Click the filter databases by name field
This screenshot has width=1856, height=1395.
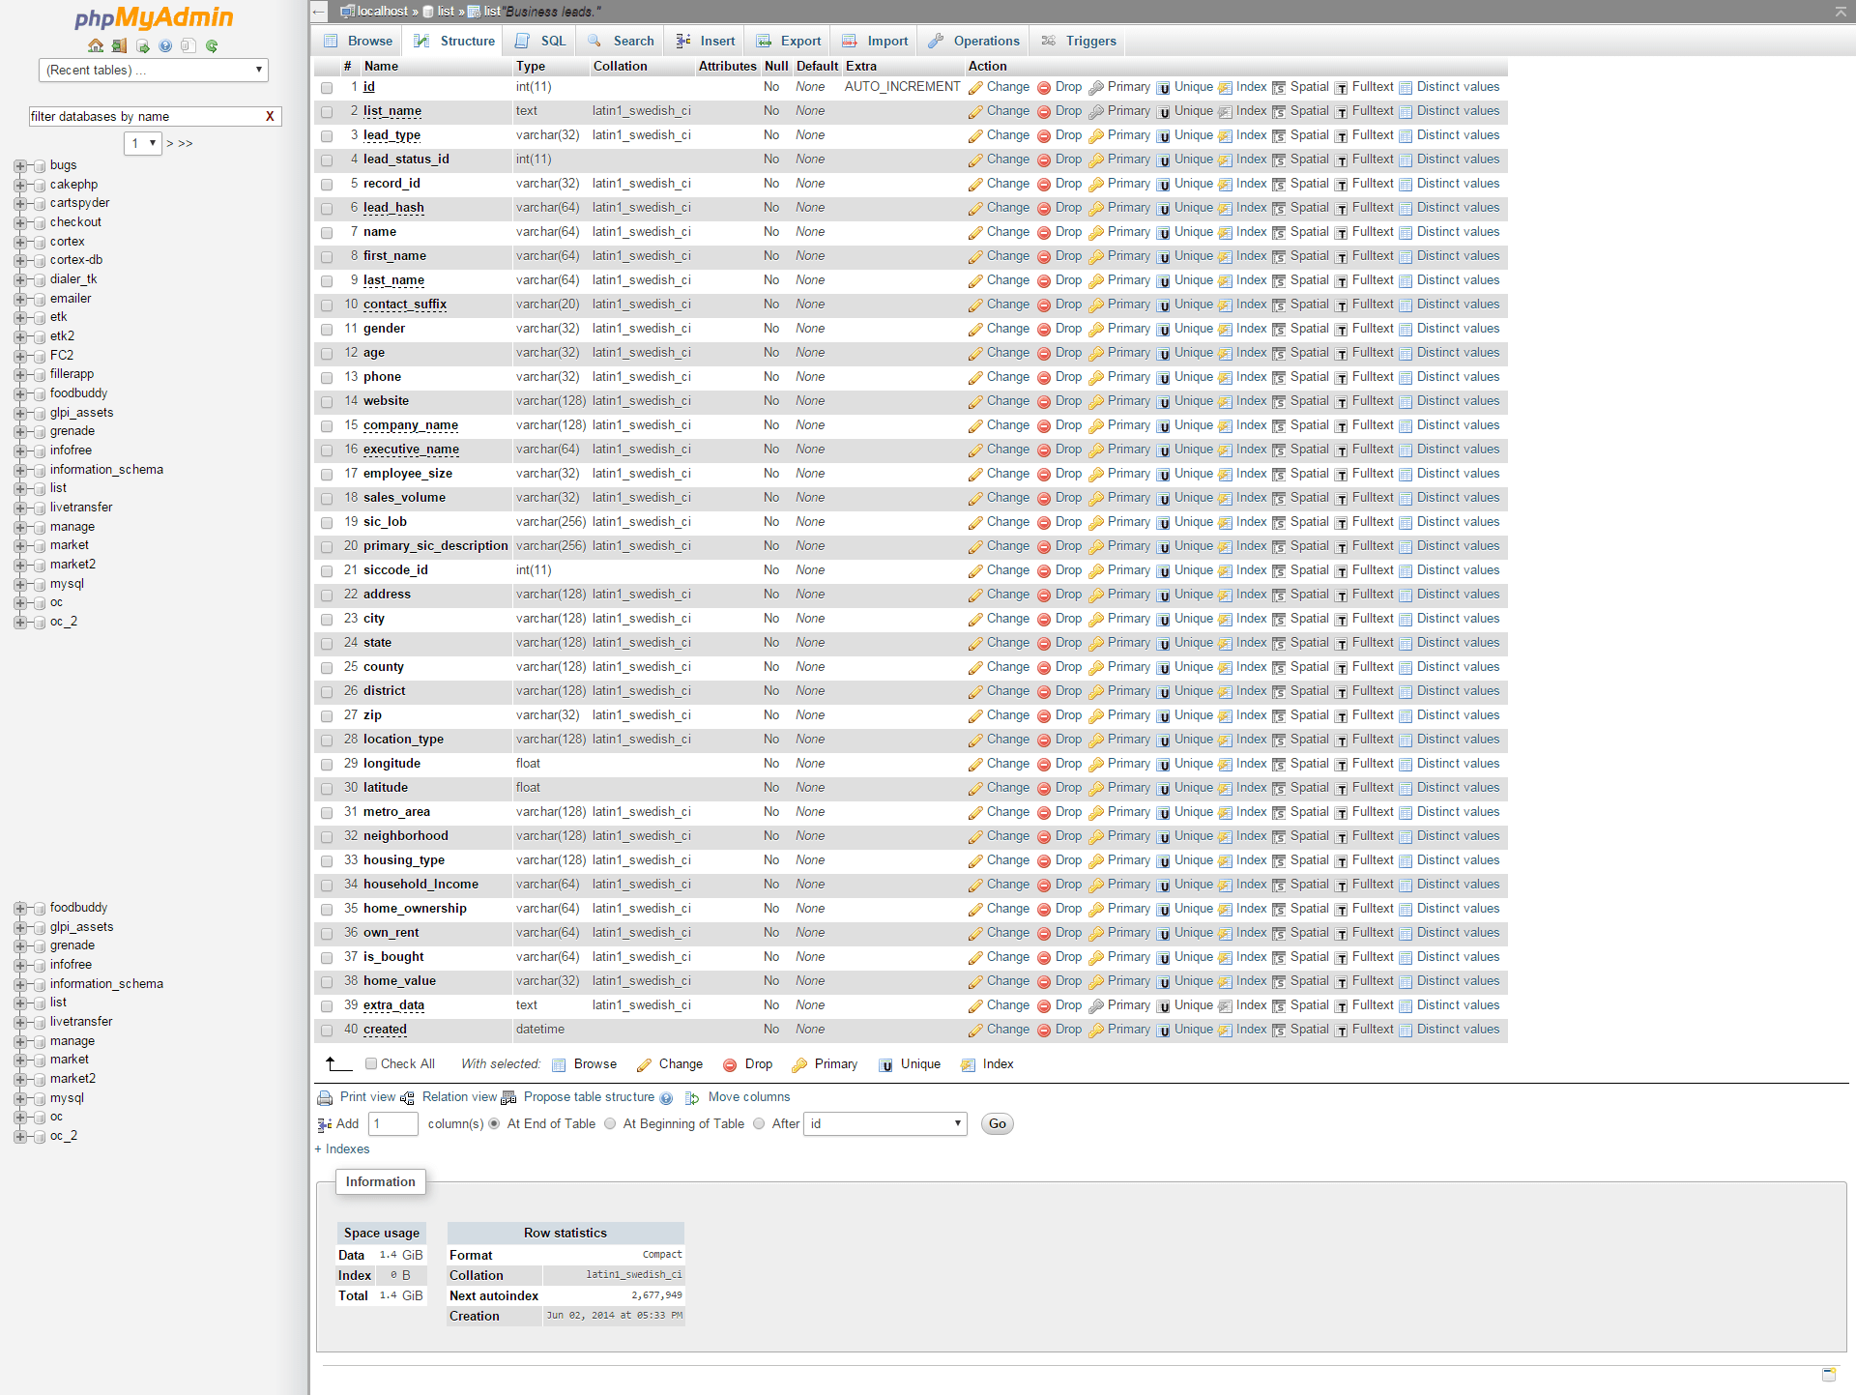click(x=145, y=116)
